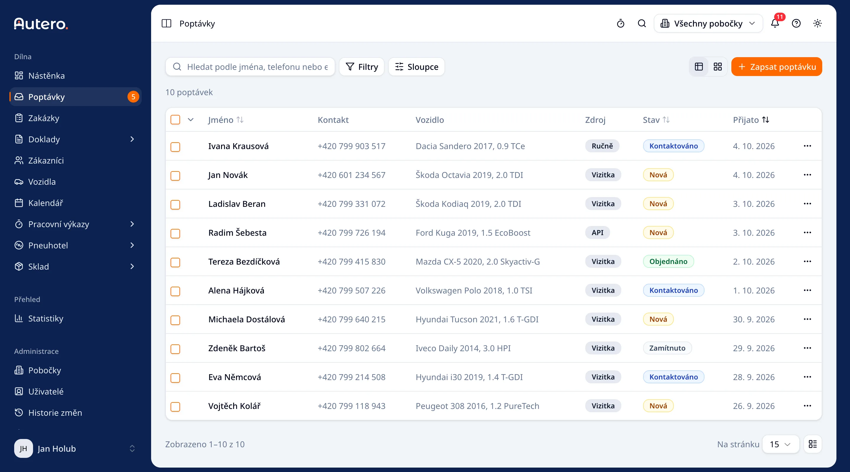This screenshot has height=472, width=850.
Task: Open selection options chevron in header
Action: 191,120
